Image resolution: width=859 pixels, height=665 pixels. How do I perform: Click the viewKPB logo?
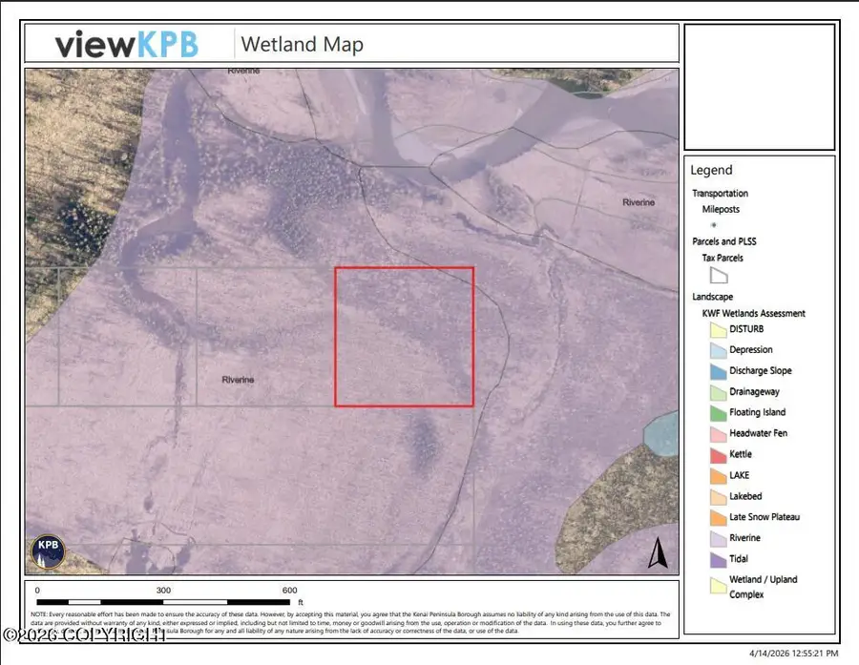126,44
